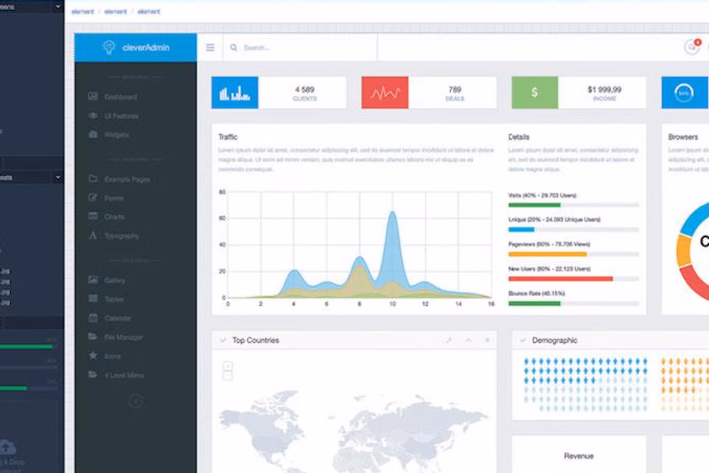Open the notifications icon with red badge

[691, 47]
